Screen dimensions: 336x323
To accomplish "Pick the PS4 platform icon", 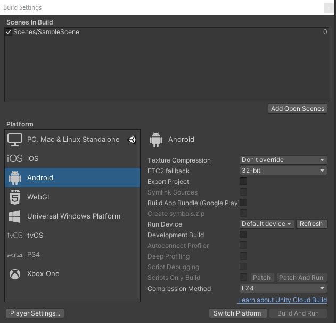I will (x=15, y=255).
